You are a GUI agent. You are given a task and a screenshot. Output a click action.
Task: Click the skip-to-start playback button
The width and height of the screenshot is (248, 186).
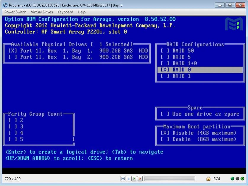coord(123,179)
